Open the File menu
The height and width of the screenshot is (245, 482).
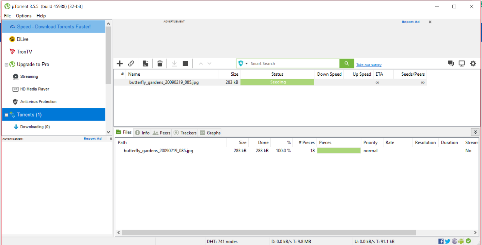click(8, 16)
